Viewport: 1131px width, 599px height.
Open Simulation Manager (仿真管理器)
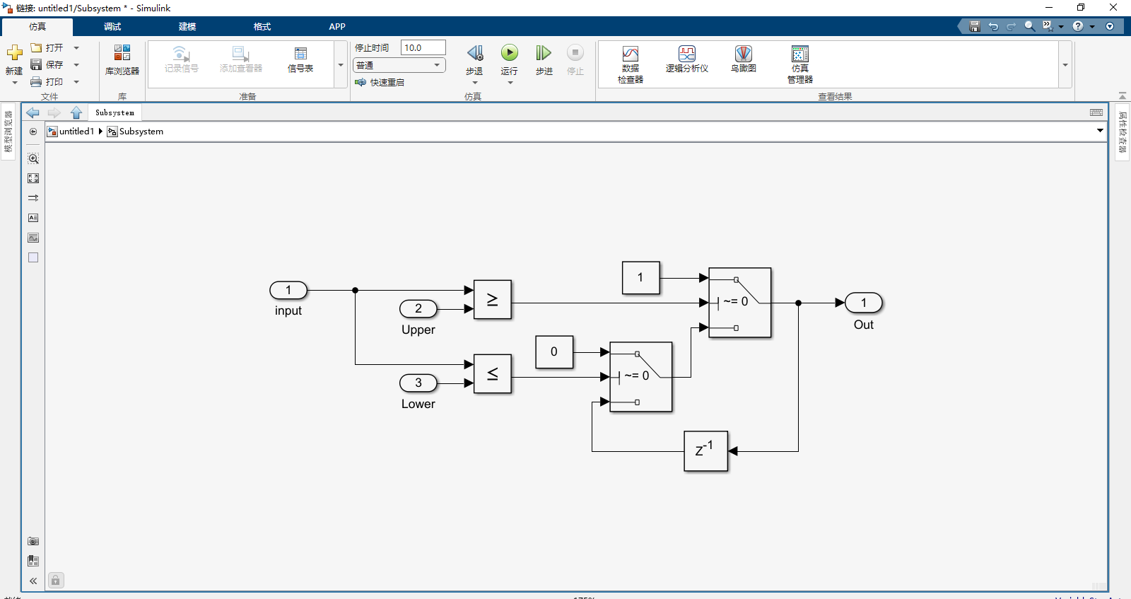click(x=800, y=64)
